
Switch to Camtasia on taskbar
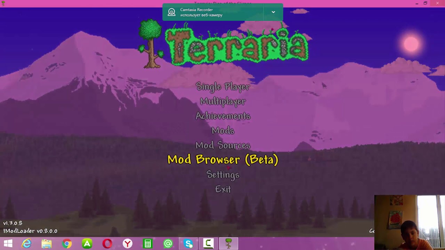coord(209,244)
